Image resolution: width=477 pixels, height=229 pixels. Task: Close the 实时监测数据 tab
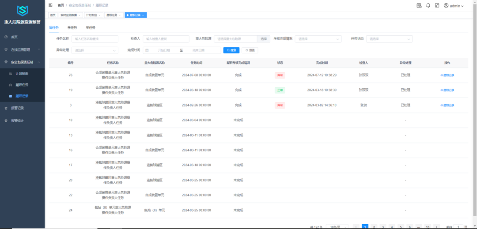[x=79, y=15]
